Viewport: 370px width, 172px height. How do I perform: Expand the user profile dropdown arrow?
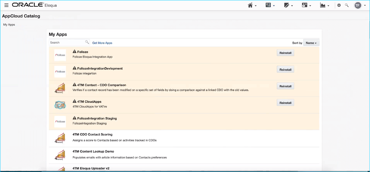(365, 6)
